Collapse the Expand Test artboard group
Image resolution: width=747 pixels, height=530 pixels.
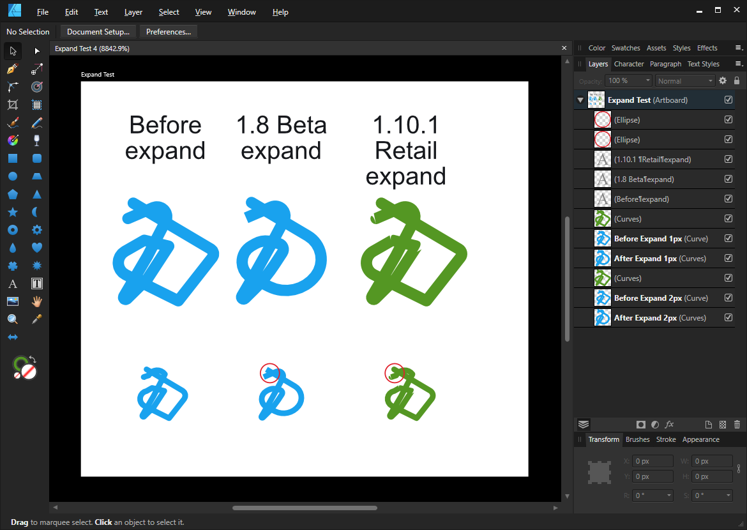click(x=580, y=100)
